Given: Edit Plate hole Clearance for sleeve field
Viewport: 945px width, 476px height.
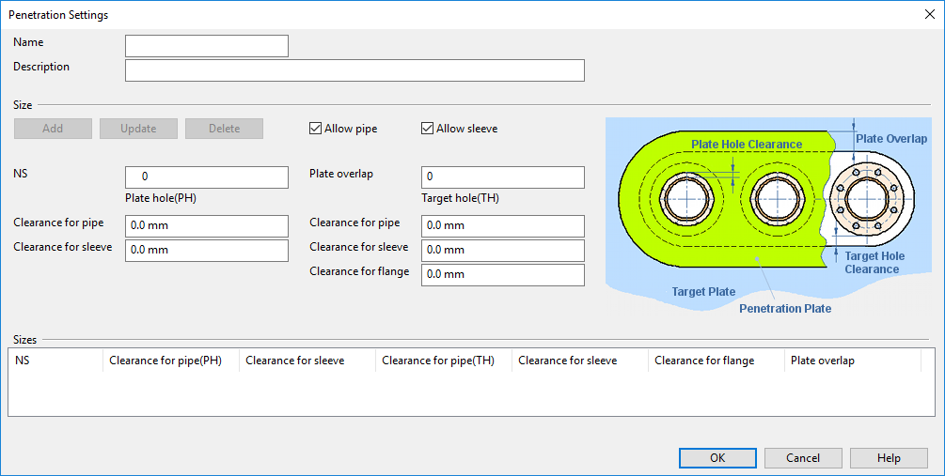Looking at the screenshot, I should coord(207,251).
